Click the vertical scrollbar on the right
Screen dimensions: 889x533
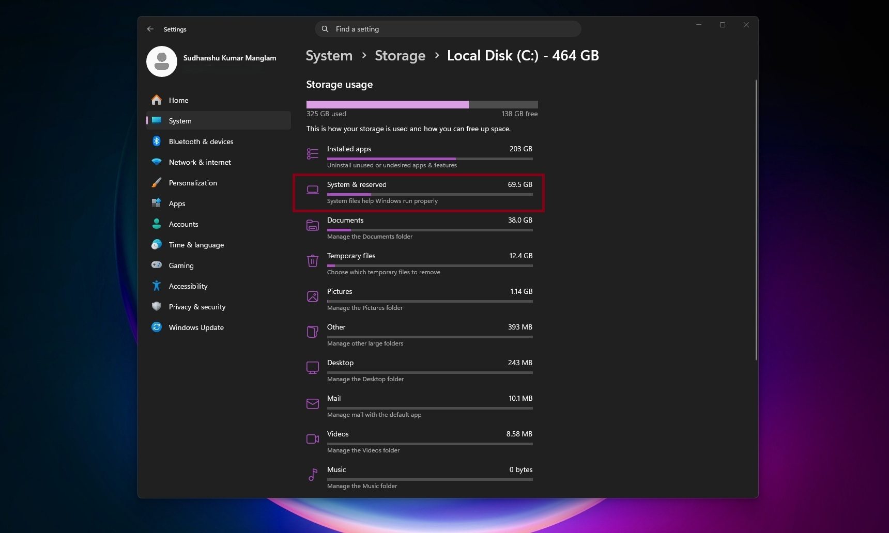point(756,220)
